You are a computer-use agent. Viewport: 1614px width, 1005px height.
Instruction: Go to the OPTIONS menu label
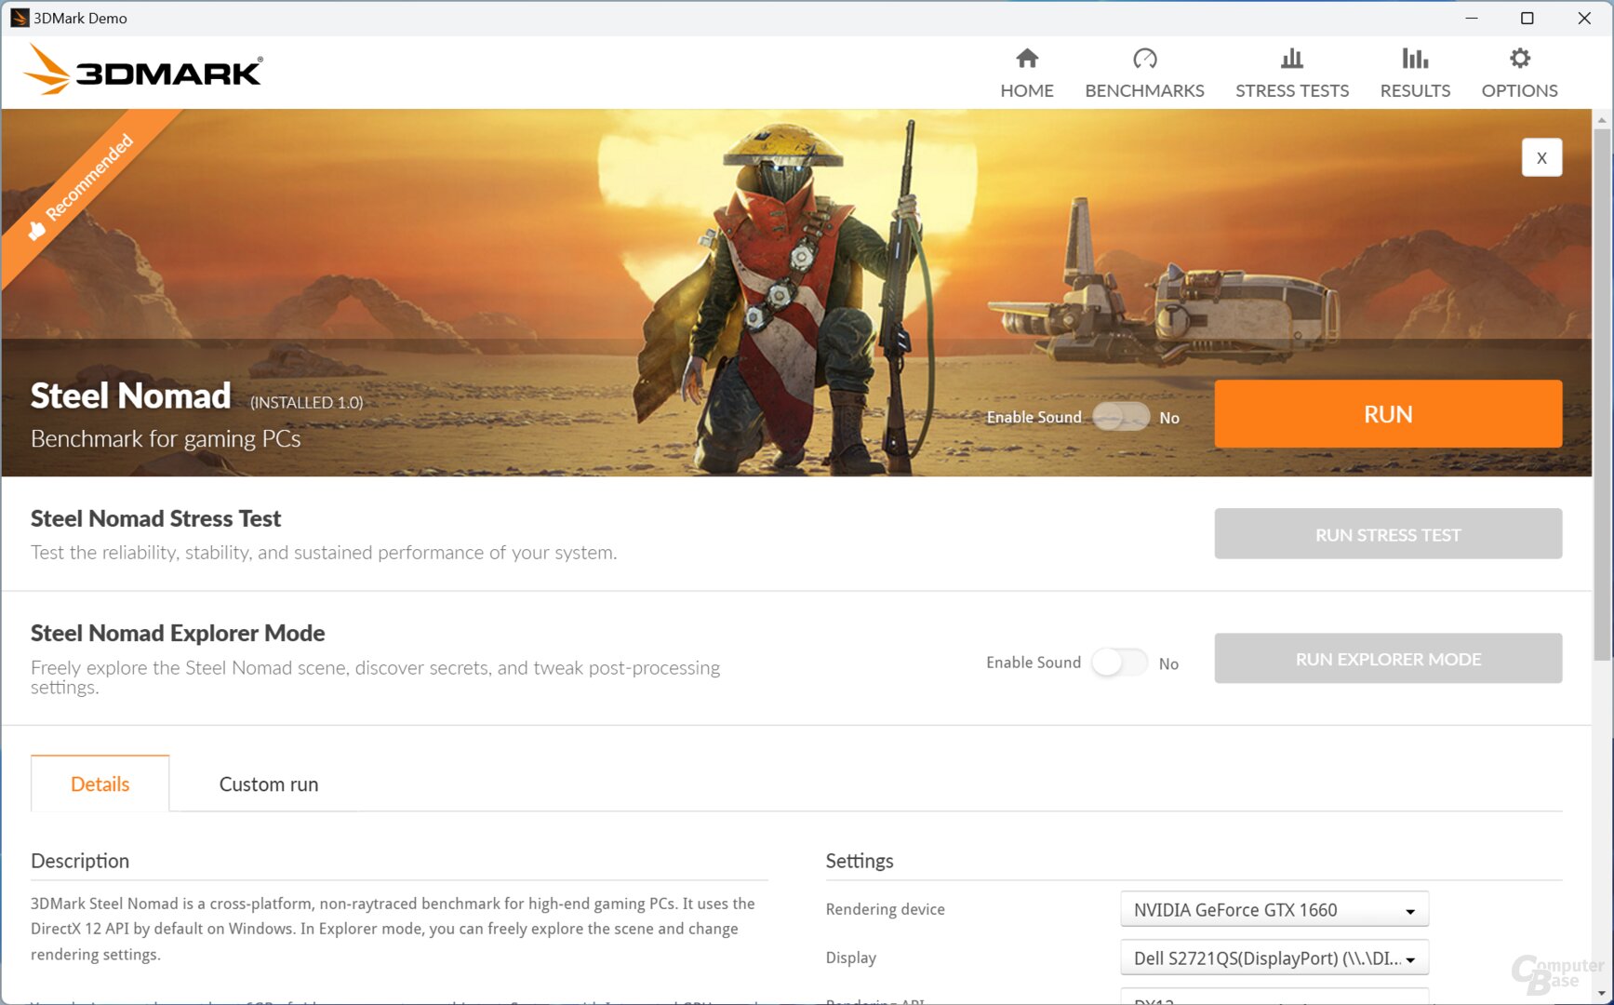tap(1519, 90)
